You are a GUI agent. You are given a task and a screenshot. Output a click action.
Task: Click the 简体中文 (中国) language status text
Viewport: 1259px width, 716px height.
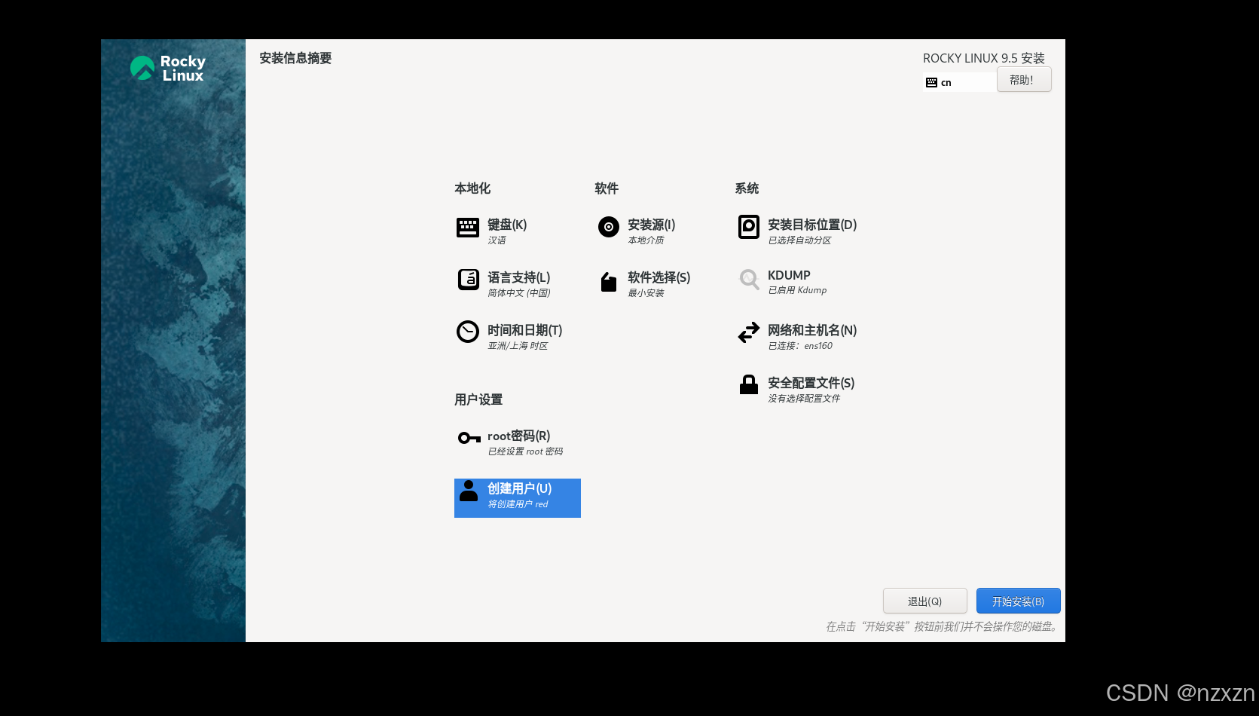click(x=518, y=293)
